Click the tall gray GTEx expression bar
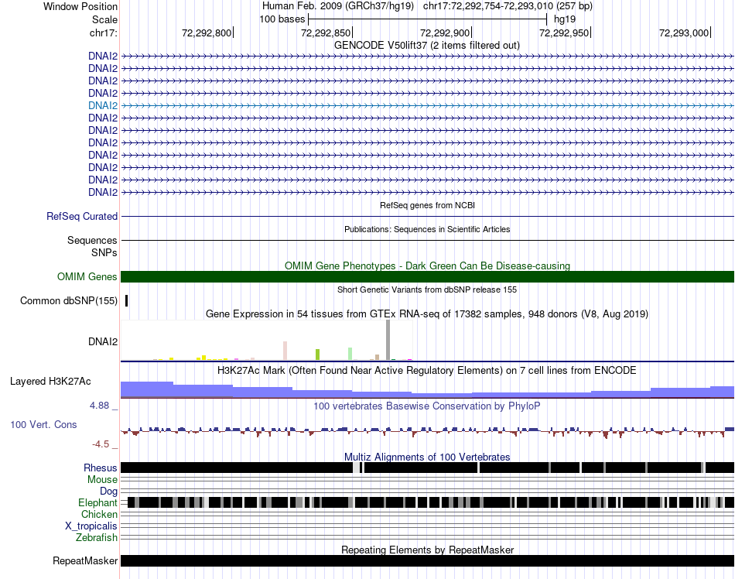Viewport: 735px width, 579px height. [x=388, y=340]
